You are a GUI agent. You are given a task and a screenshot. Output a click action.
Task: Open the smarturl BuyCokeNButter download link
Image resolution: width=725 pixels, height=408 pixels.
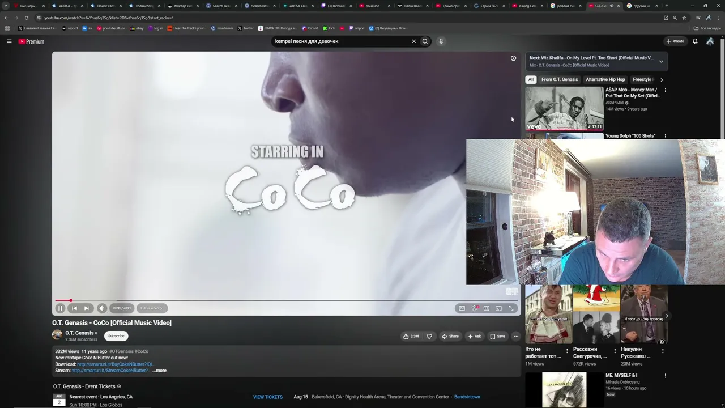[116, 364]
